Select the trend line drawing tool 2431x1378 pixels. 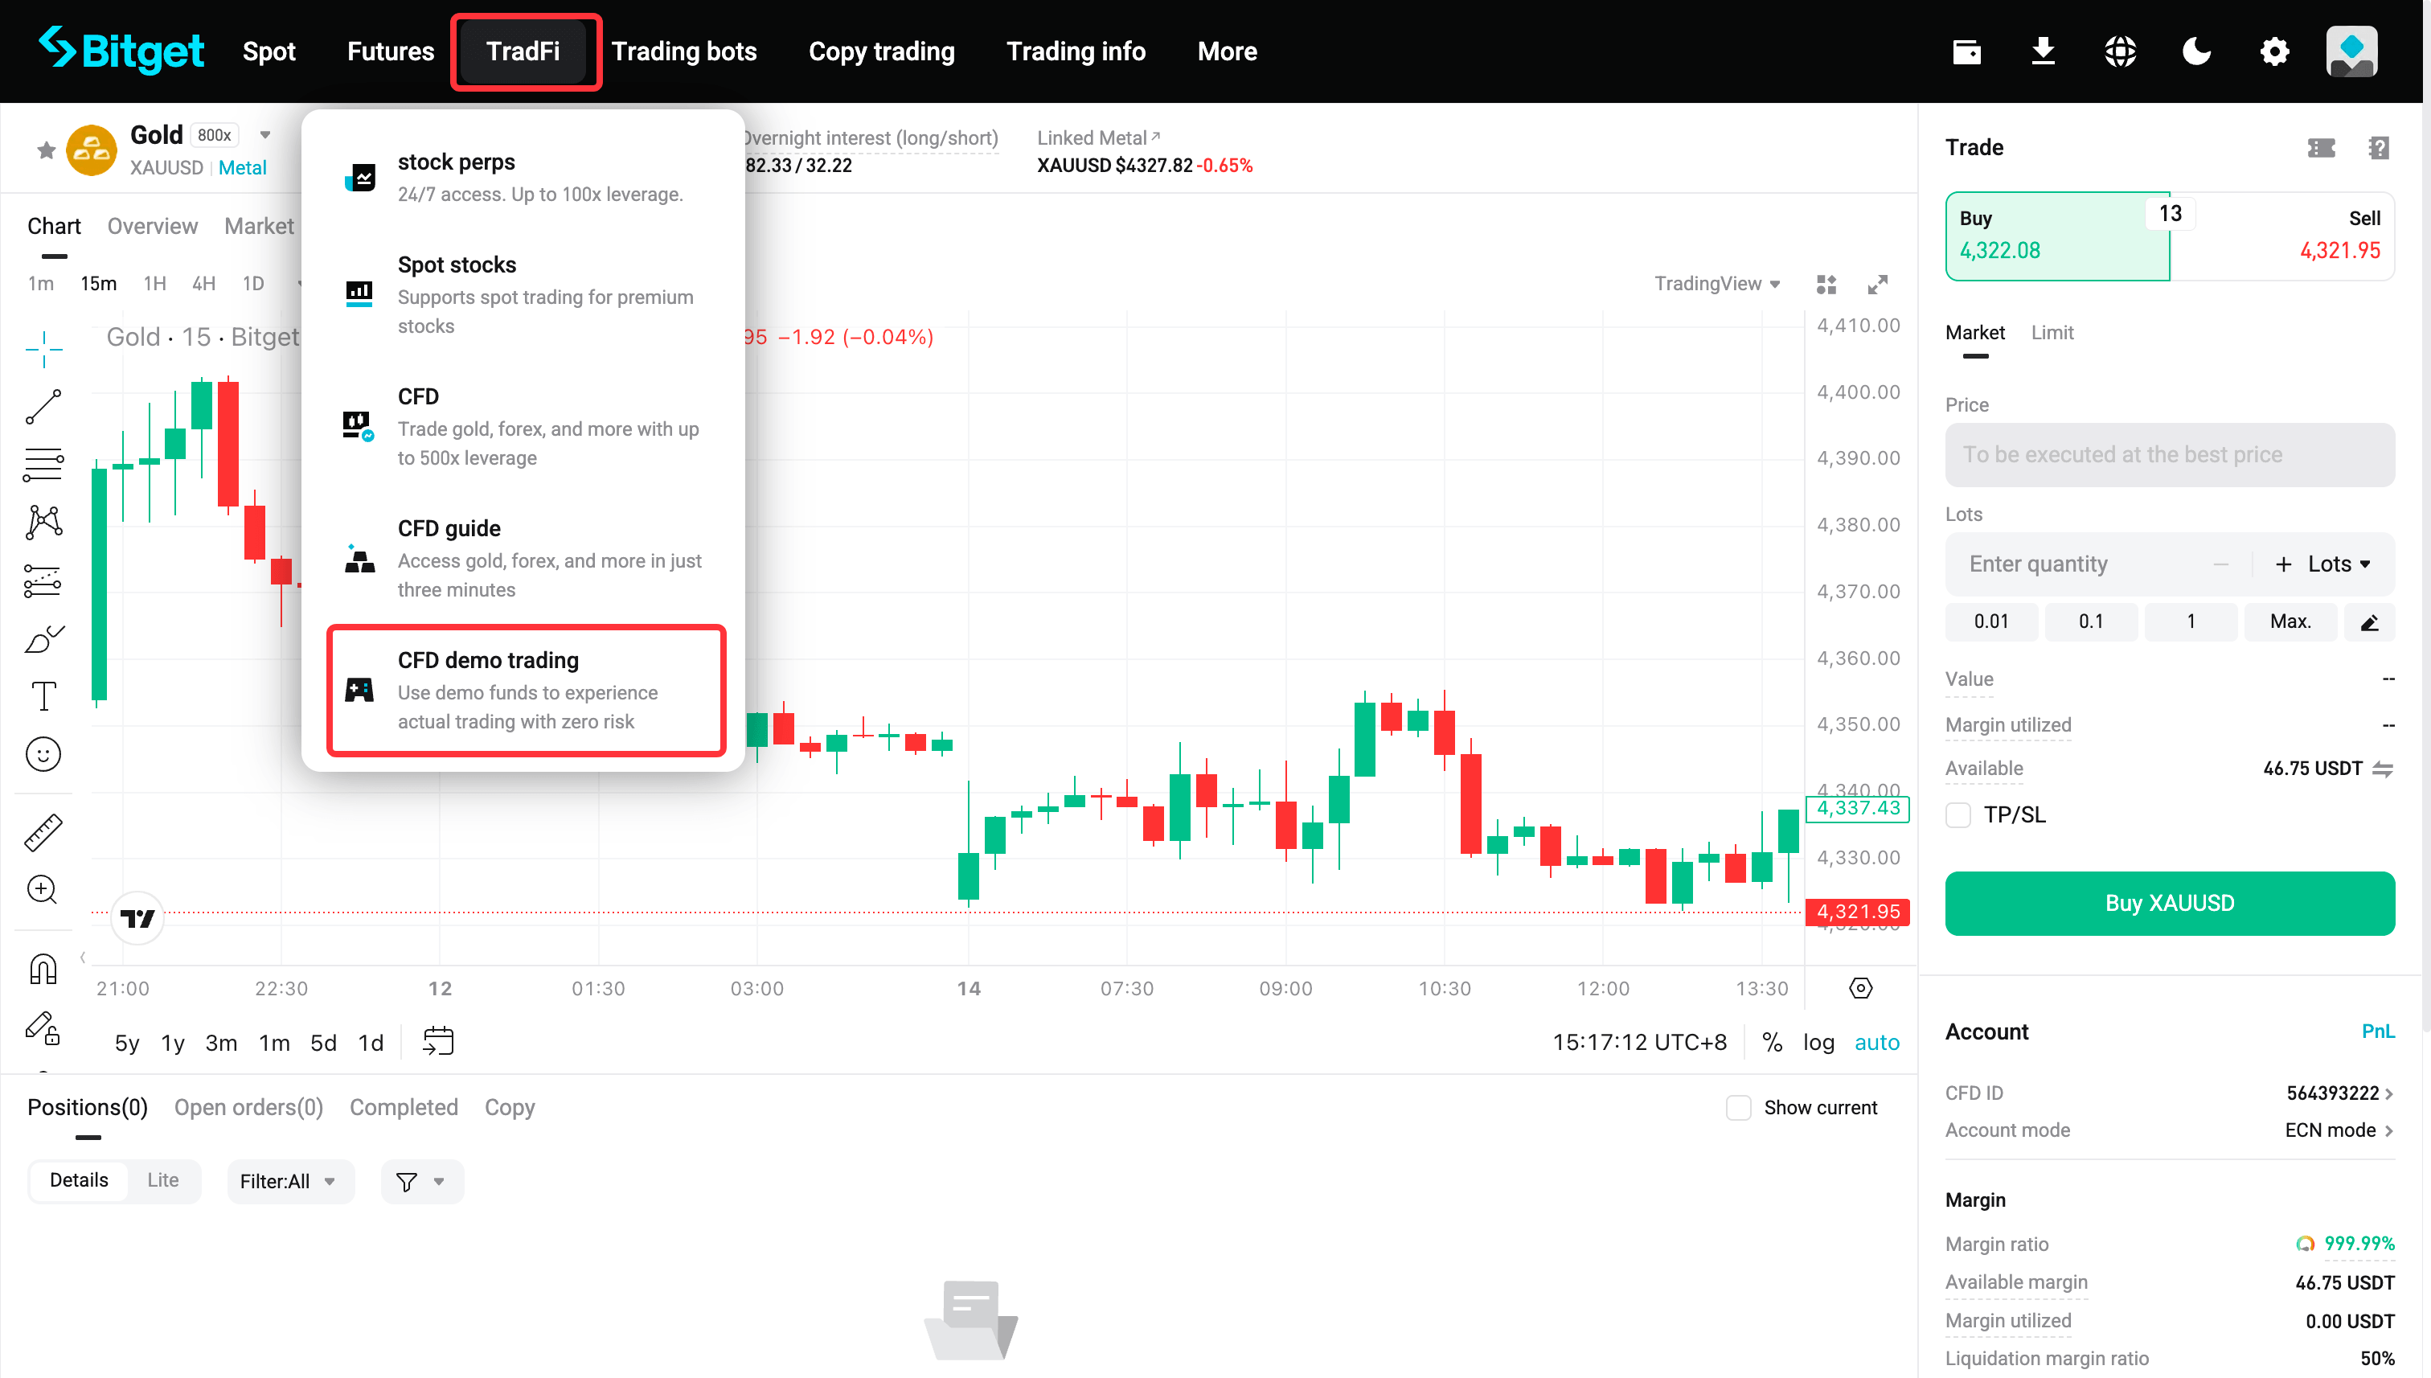click(x=43, y=407)
